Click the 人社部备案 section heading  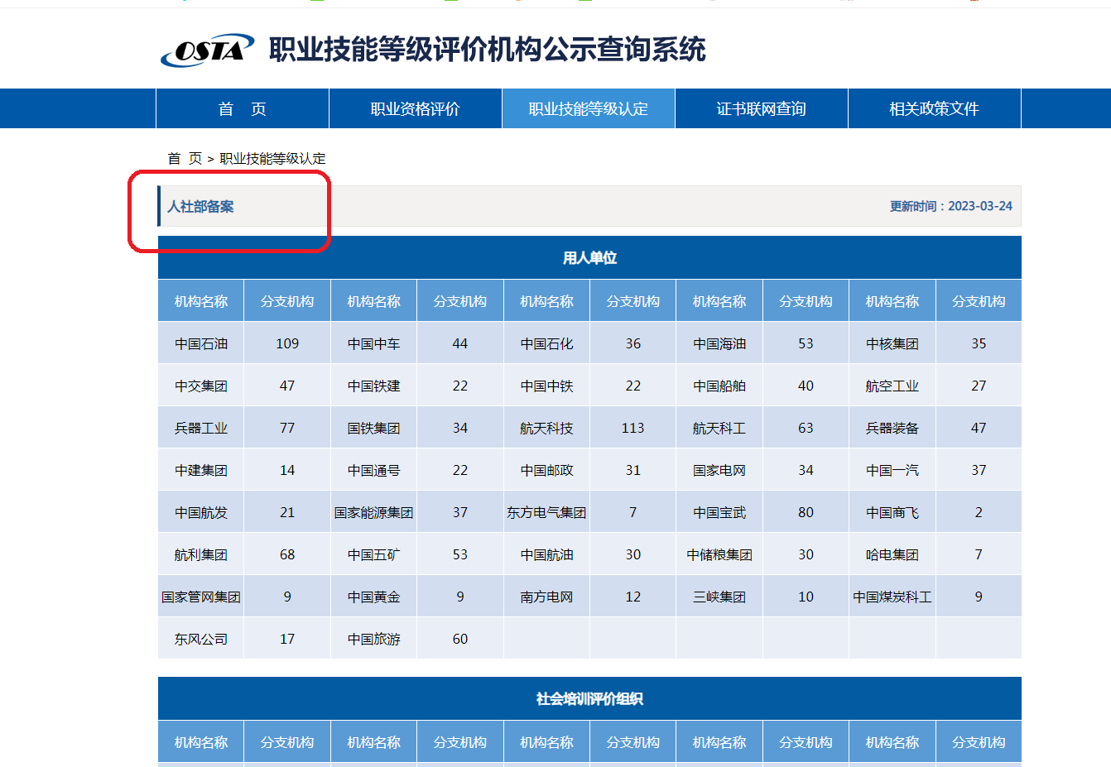click(200, 206)
